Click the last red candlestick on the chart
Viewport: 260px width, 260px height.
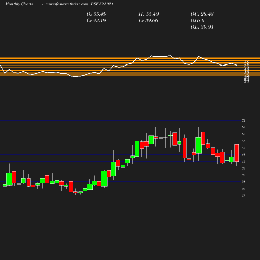[x=237, y=153]
